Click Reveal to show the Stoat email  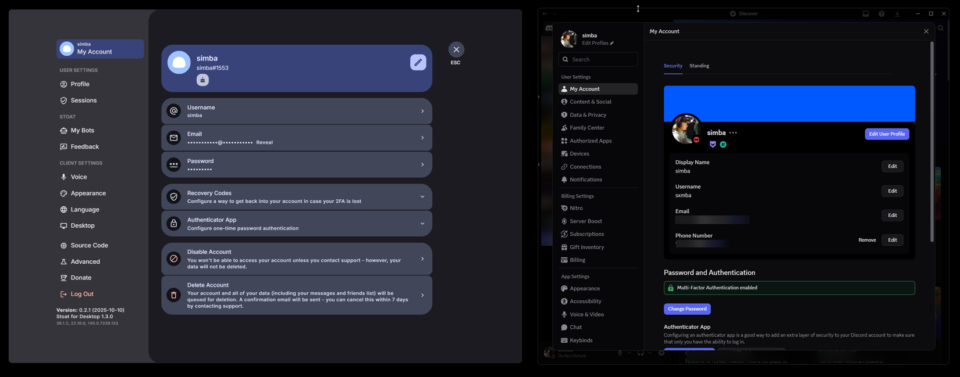[264, 142]
